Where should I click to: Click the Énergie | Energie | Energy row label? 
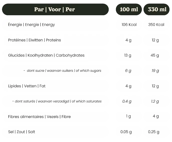pyautogui.click(x=31, y=25)
